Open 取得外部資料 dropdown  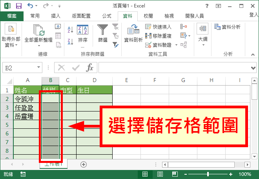[x=11, y=35]
